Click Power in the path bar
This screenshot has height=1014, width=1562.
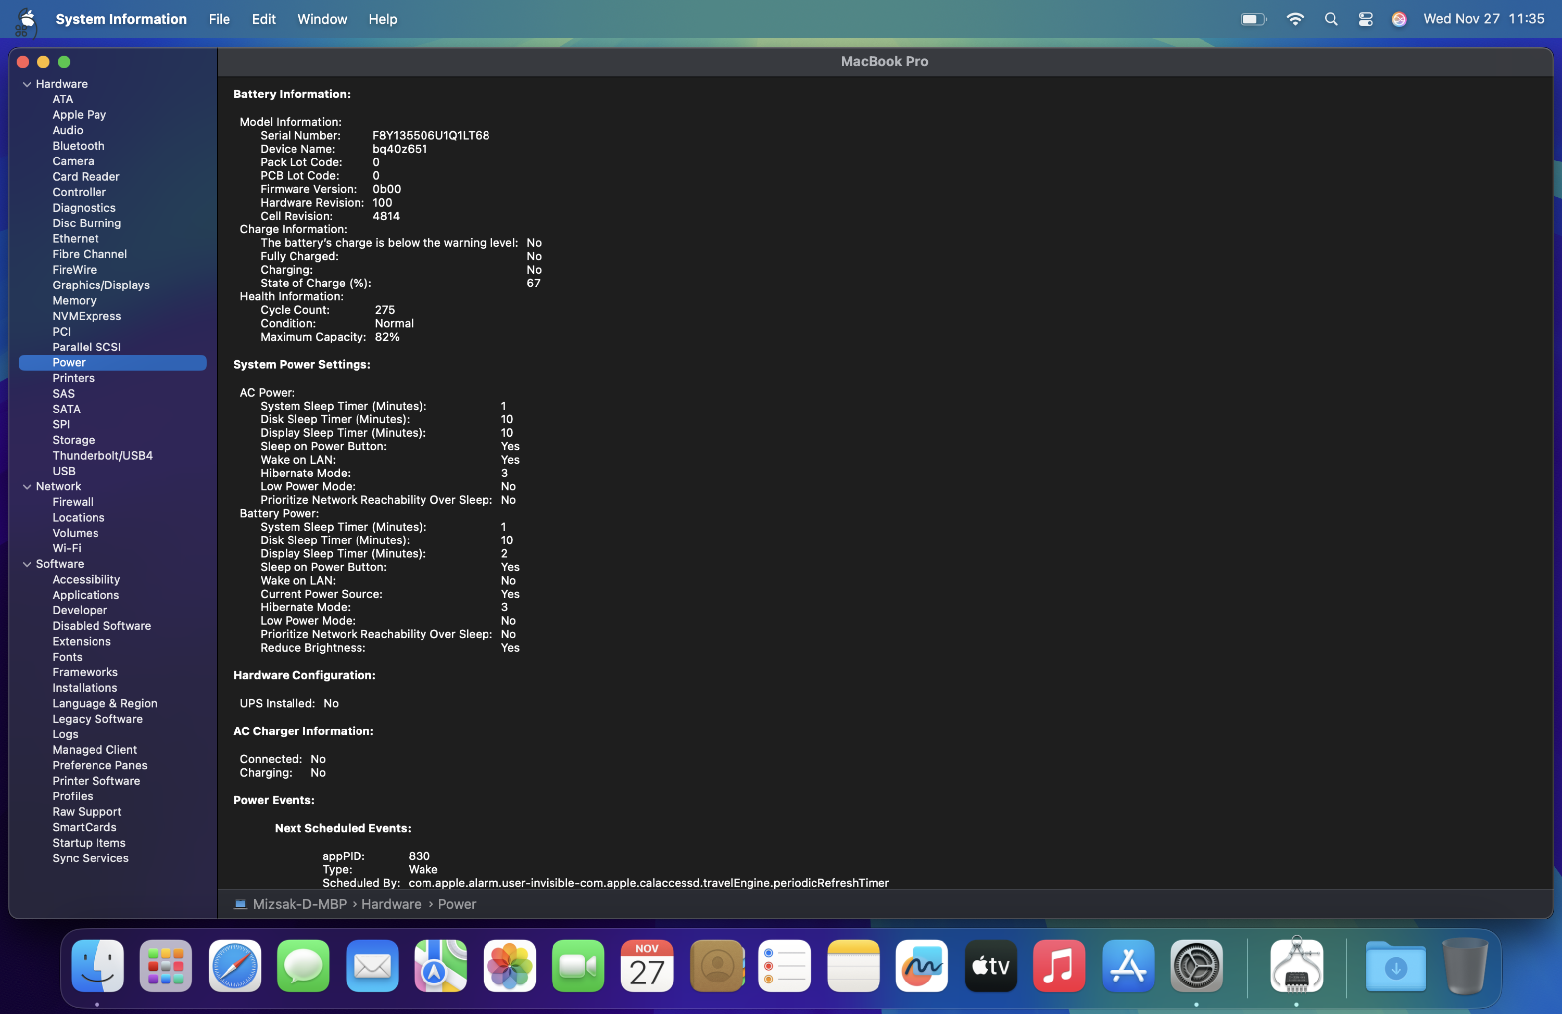coord(457,904)
